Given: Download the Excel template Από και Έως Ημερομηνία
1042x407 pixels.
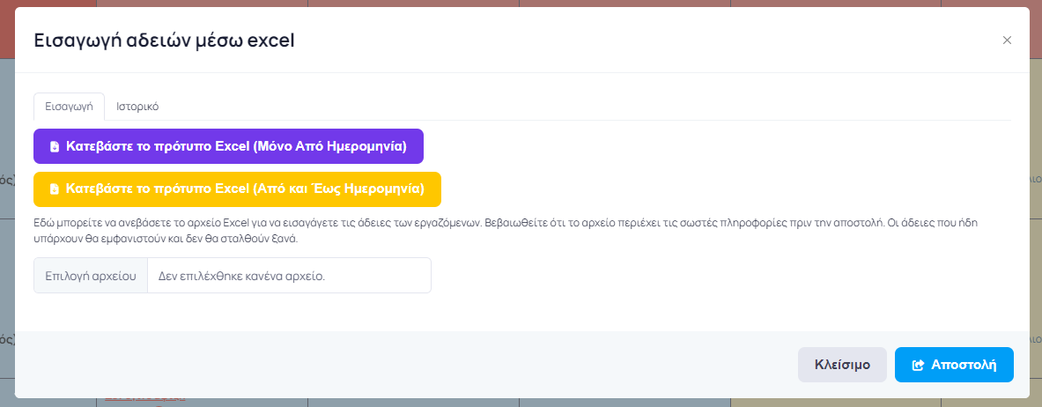Looking at the screenshot, I should [x=237, y=189].
